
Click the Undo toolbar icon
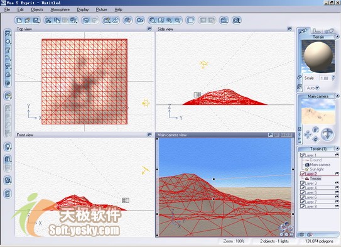[x=86, y=21]
